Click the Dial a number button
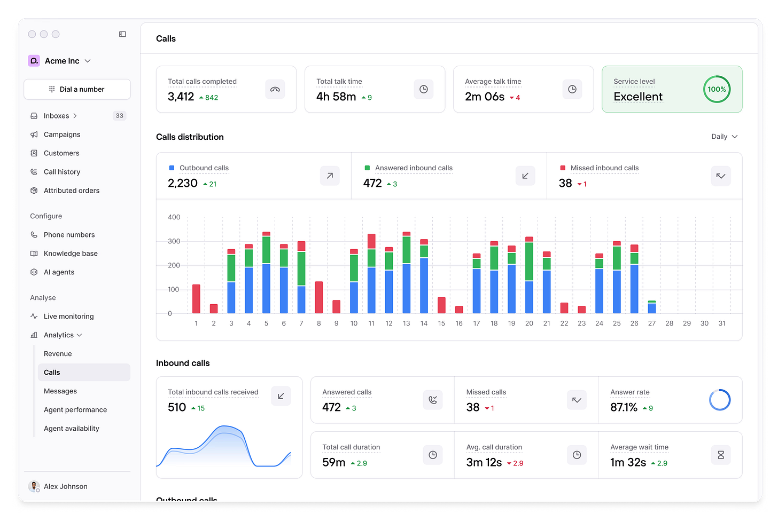The height and width of the screenshot is (522, 778). pyautogui.click(x=77, y=89)
